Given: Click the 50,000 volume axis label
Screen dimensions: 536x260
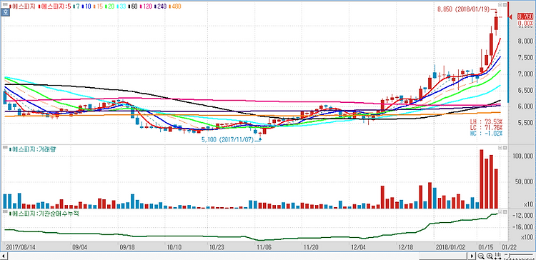Looking at the screenshot, I should coord(524,182).
